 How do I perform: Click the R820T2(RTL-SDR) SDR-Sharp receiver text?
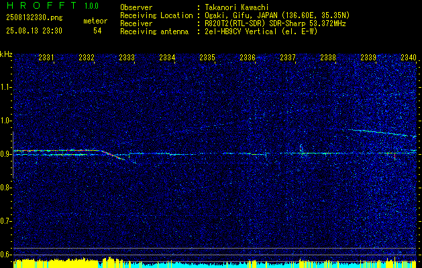coord(275,23)
